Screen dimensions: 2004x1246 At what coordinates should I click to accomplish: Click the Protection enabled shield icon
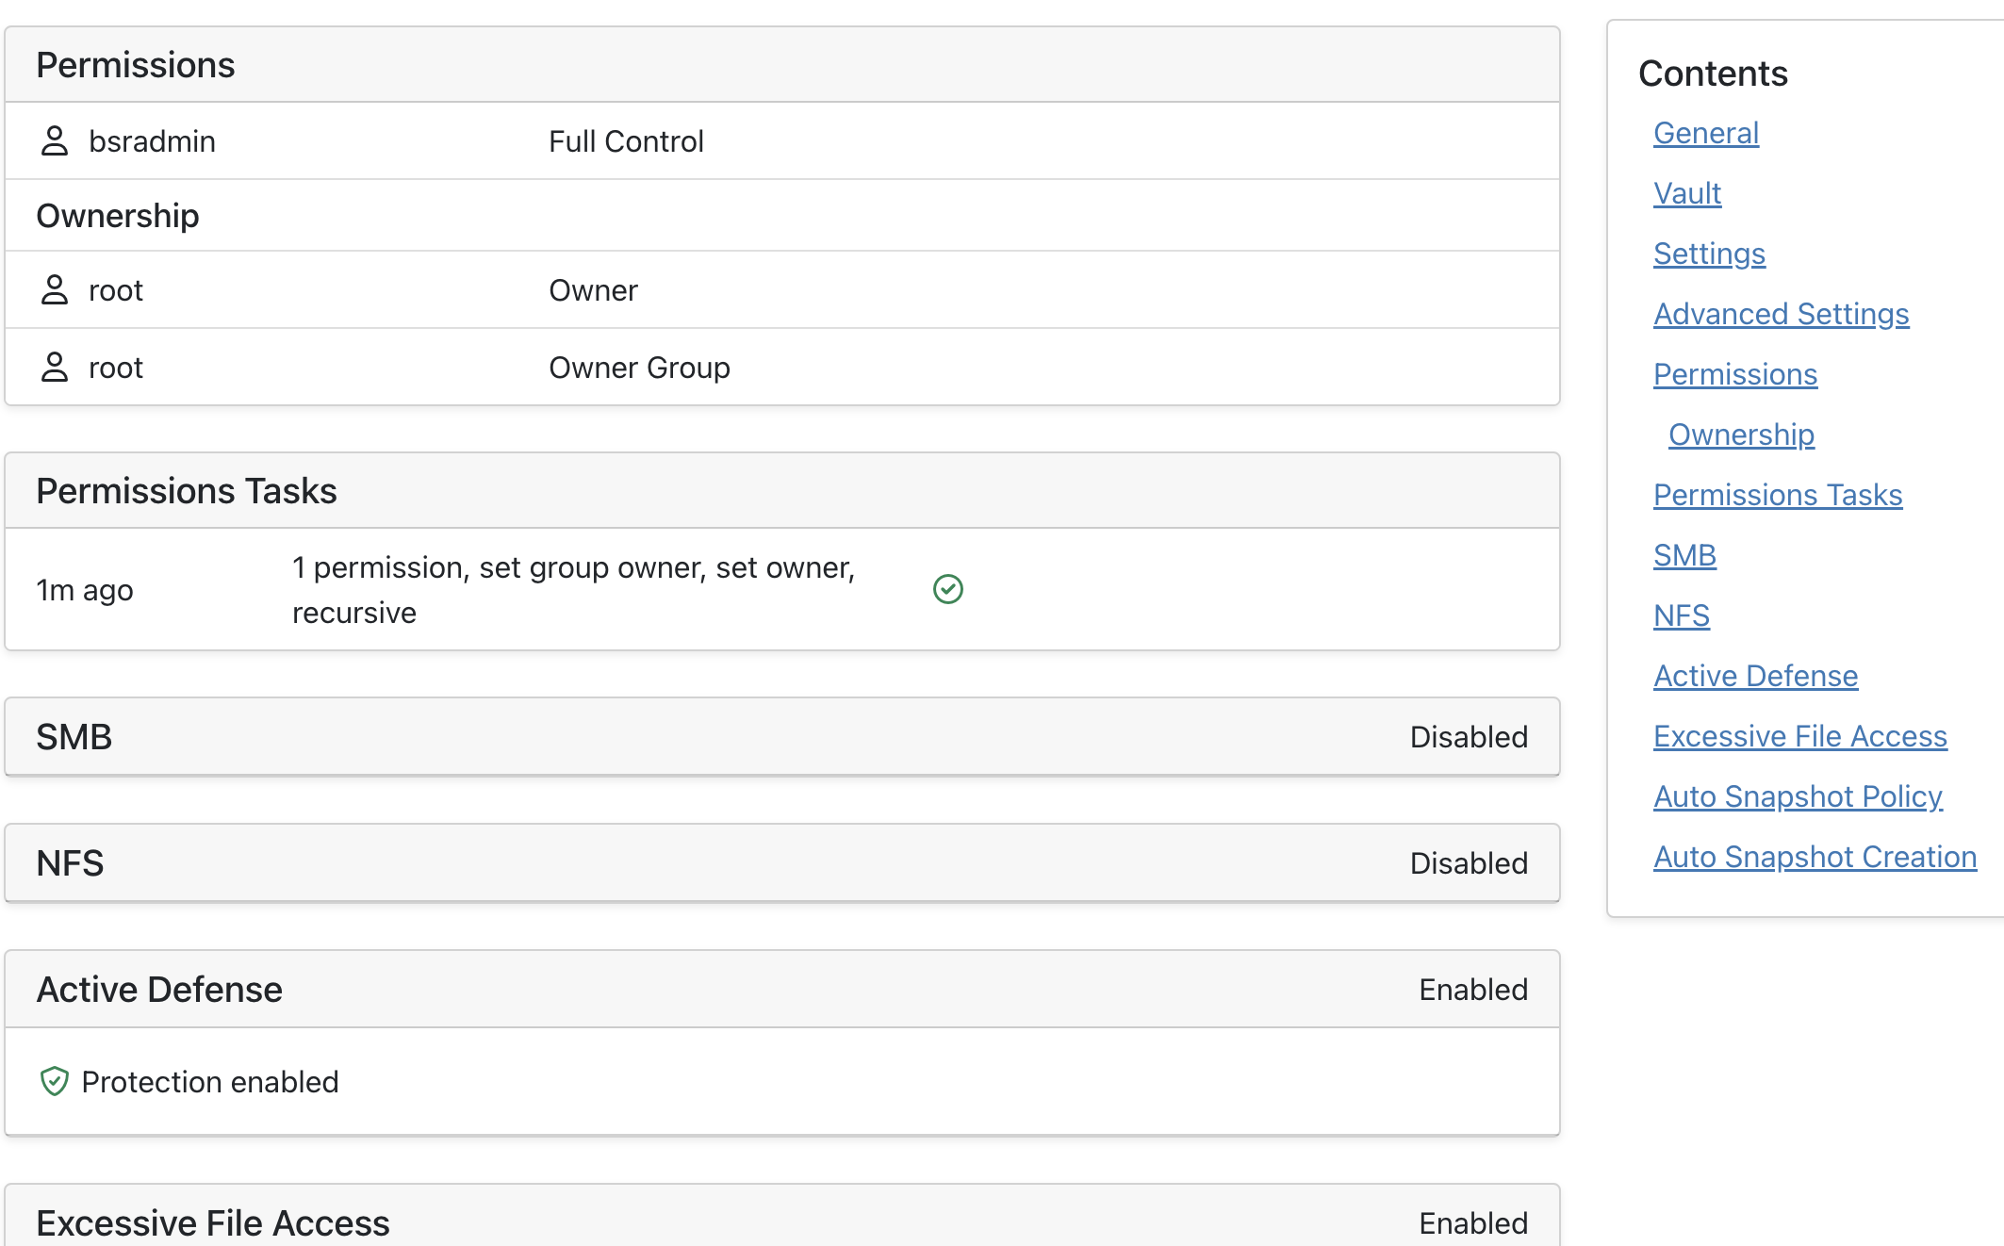[x=55, y=1081]
